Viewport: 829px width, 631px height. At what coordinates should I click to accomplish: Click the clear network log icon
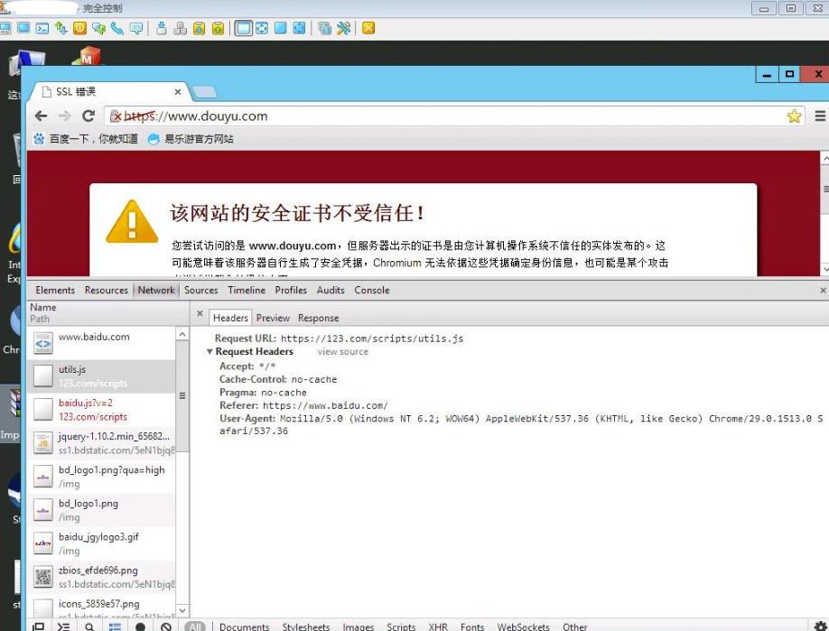[x=166, y=626]
